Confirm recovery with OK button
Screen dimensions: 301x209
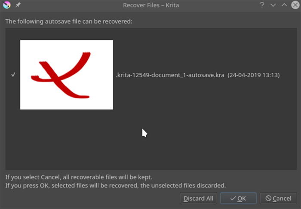238,198
